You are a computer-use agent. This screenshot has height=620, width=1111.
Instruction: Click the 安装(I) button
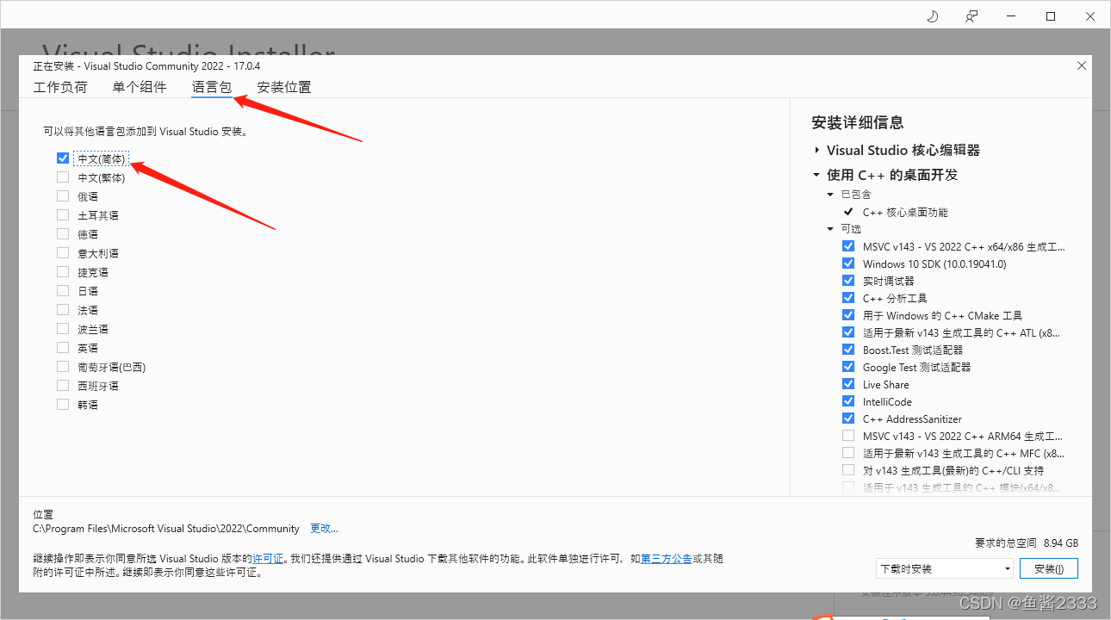1049,568
